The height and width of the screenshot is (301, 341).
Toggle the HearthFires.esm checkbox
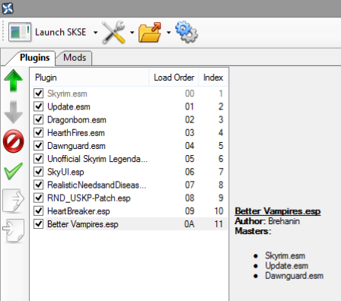point(39,132)
